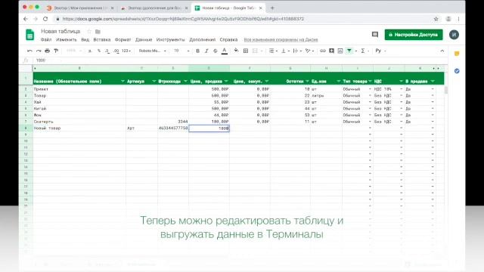Image resolution: width=484 pixels, height=272 pixels.
Task: Open filter for В продаже column
Action: click(433, 81)
